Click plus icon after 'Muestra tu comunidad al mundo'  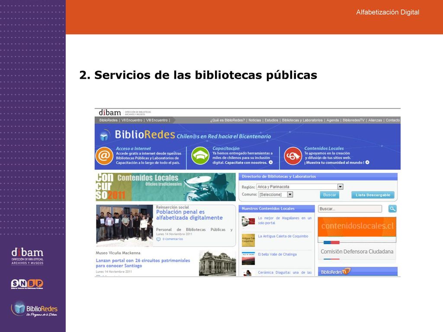coord(367,163)
